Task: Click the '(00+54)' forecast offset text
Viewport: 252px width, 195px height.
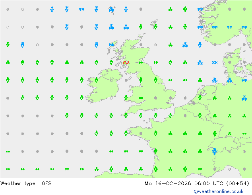Action: click(x=238, y=183)
